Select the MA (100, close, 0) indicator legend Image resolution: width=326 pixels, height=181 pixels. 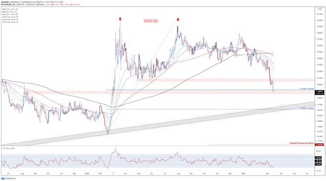[10, 20]
